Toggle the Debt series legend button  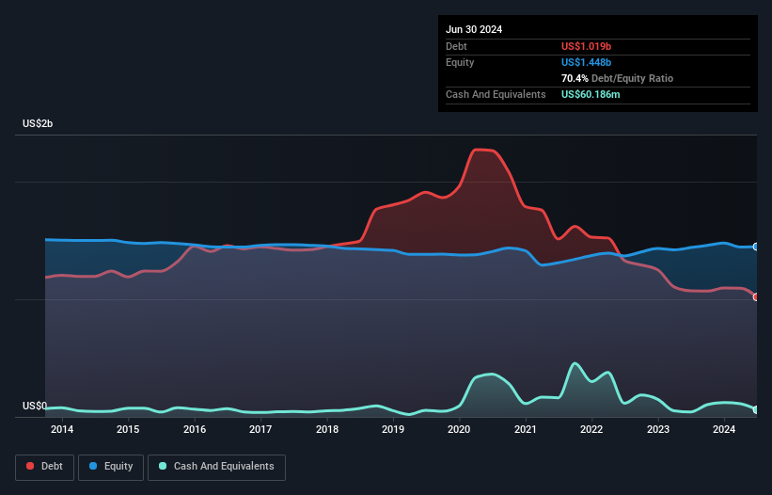[x=44, y=467]
